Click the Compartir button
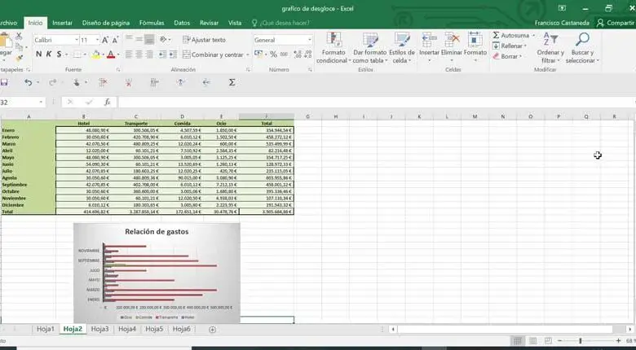 [x=616, y=23]
